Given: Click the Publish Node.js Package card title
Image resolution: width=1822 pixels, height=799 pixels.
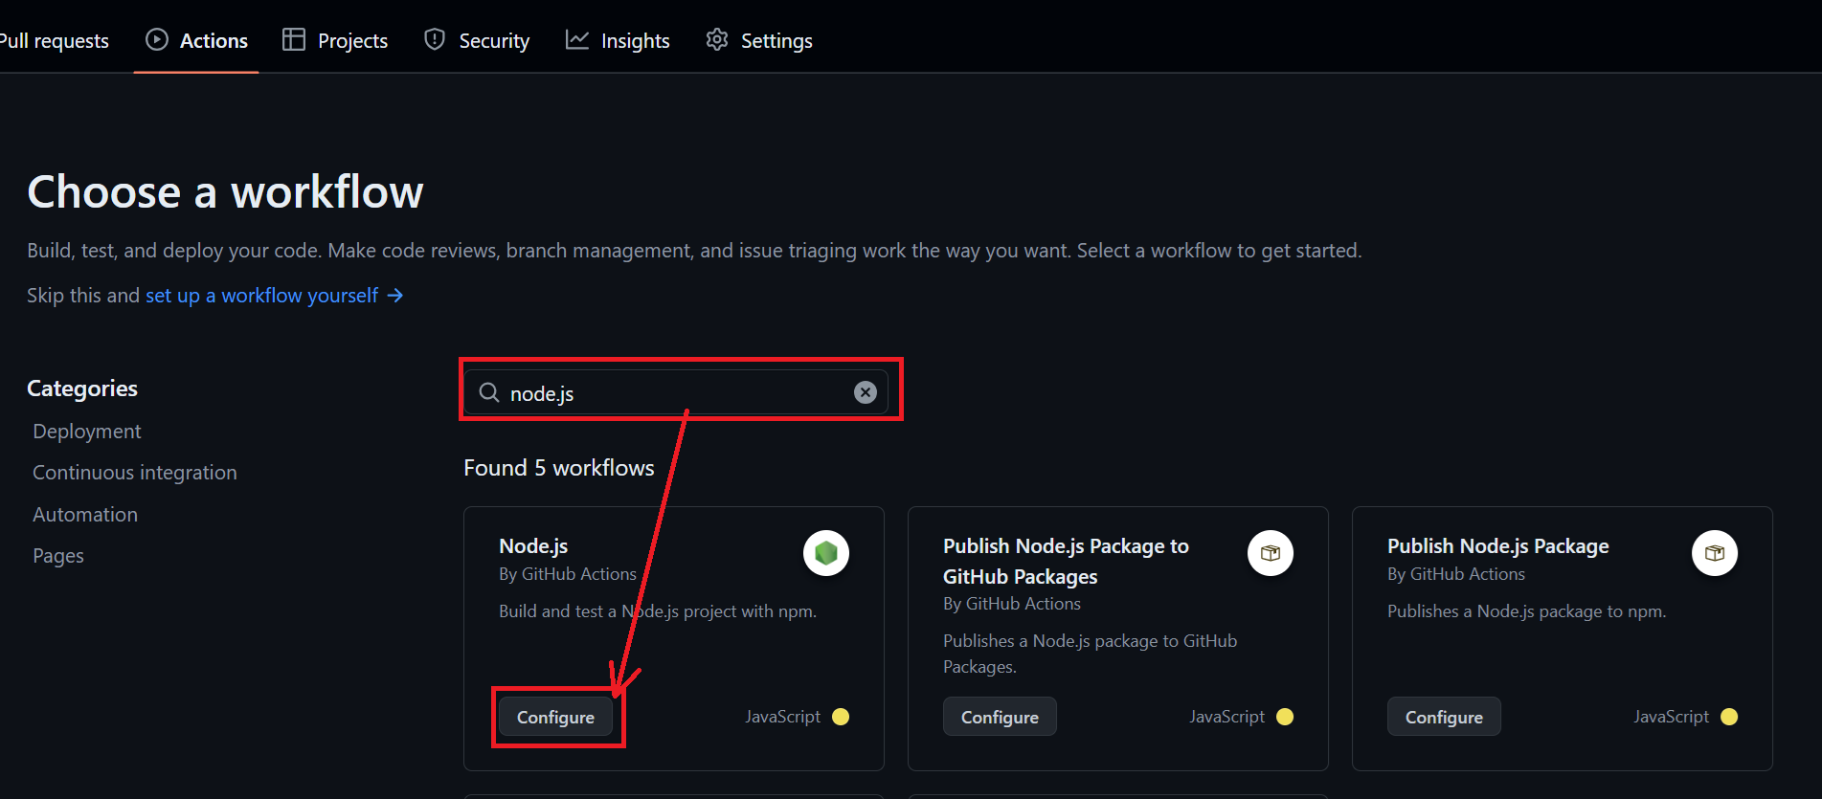Looking at the screenshot, I should pos(1498,546).
